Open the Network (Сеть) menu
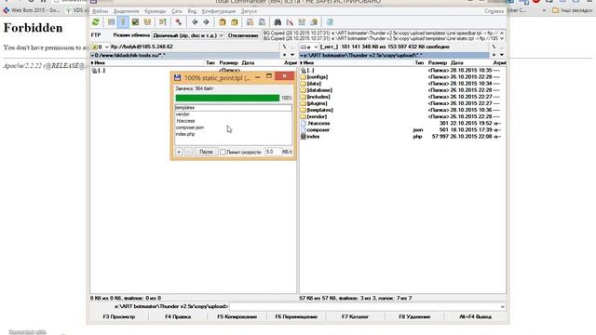 point(177,11)
